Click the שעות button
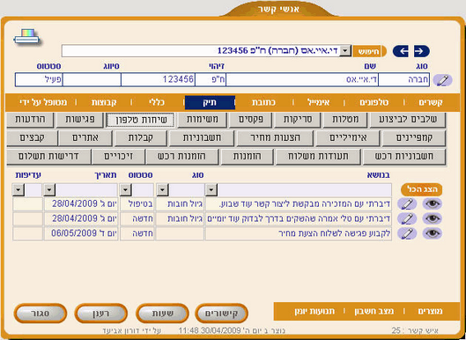The width and height of the screenshot is (466, 340). tap(162, 314)
